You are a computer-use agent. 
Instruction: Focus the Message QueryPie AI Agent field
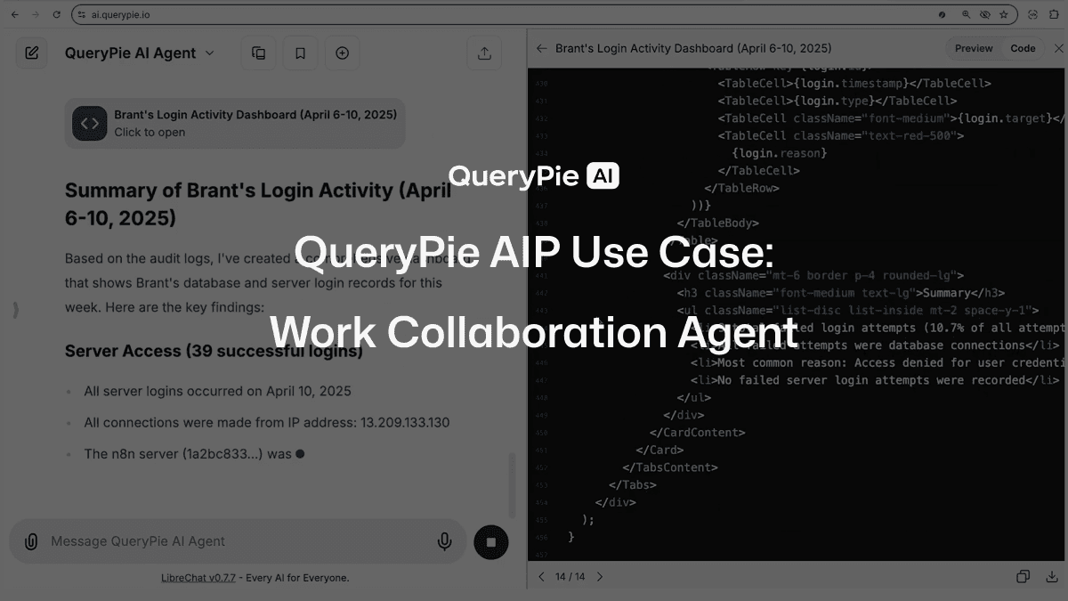[239, 541]
